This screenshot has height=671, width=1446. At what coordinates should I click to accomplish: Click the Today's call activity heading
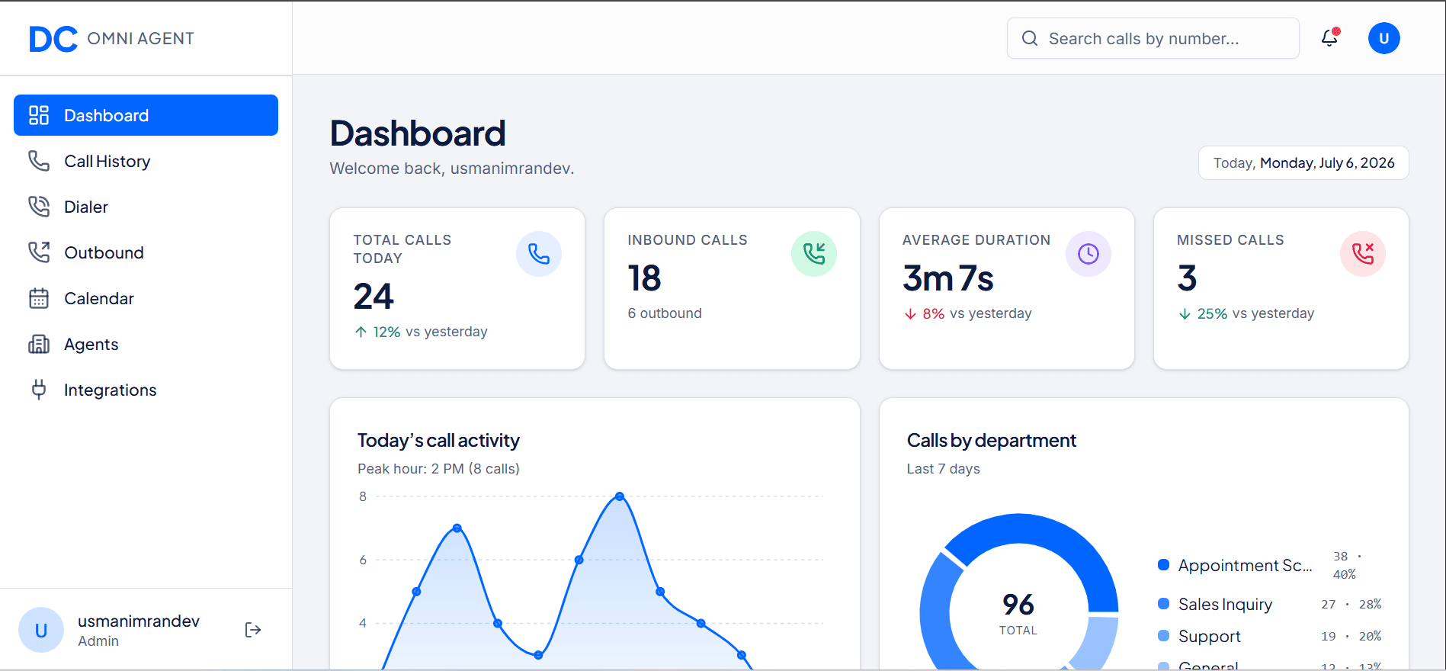[x=438, y=440]
